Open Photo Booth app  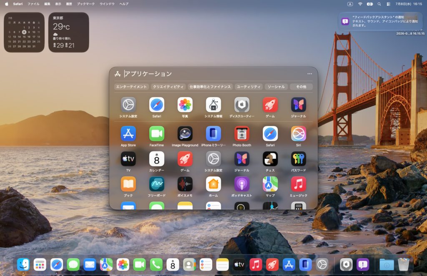tap(242, 134)
